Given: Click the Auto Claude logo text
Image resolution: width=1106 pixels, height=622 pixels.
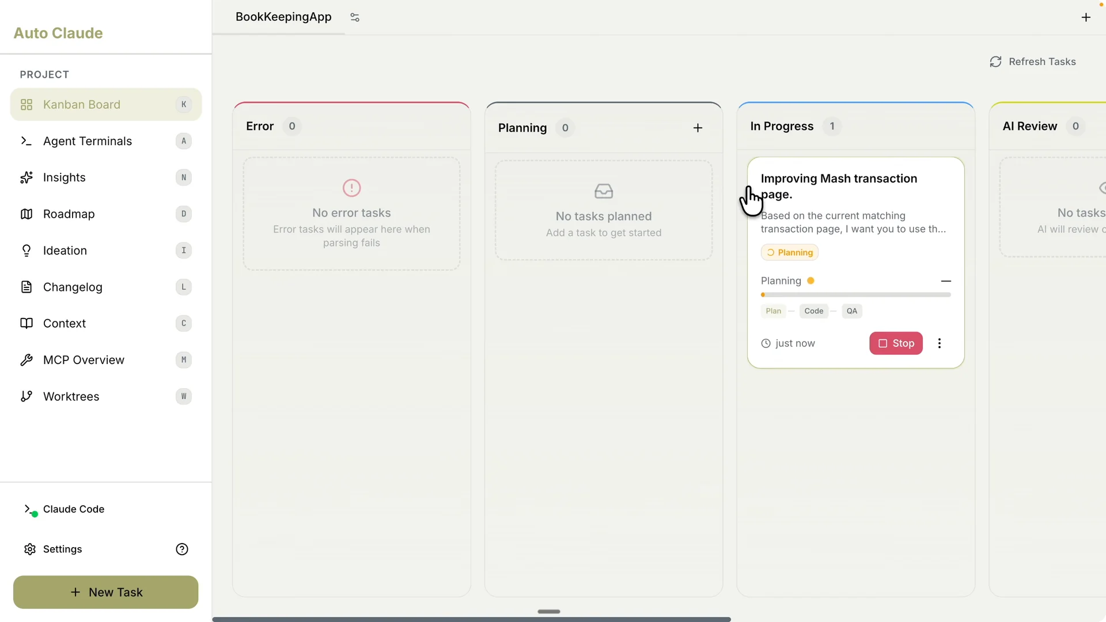Looking at the screenshot, I should click(x=58, y=33).
